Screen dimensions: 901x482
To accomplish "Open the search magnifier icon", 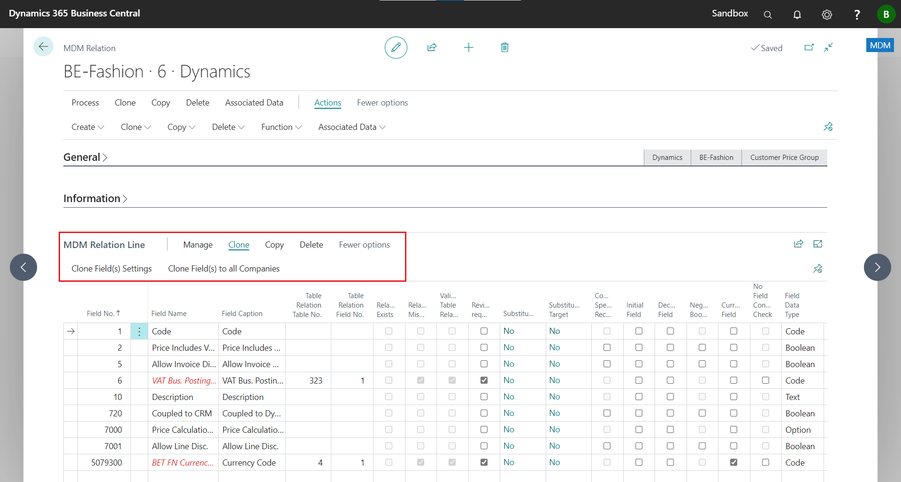I will click(768, 15).
